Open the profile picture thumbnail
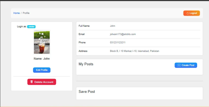Image resolution: width=209 pixels, height=107 pixels. (x=42, y=42)
